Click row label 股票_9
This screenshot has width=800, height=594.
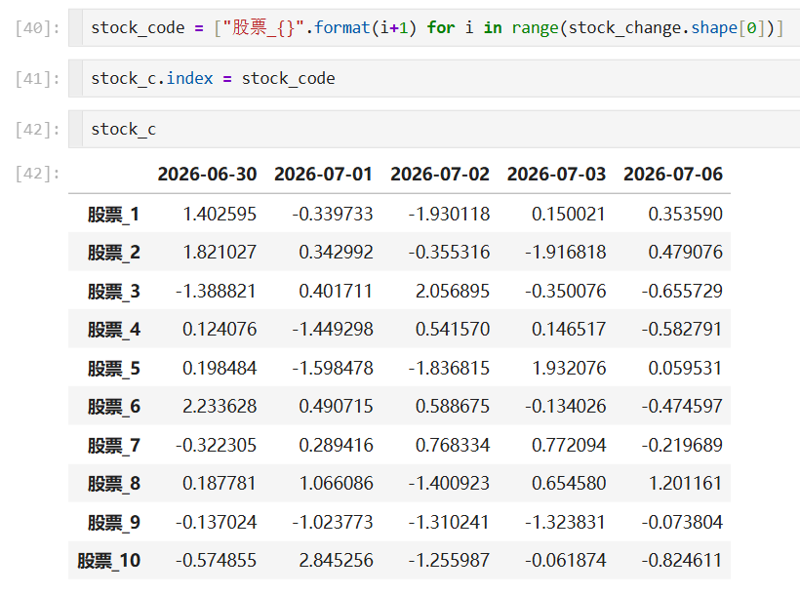pos(113,522)
